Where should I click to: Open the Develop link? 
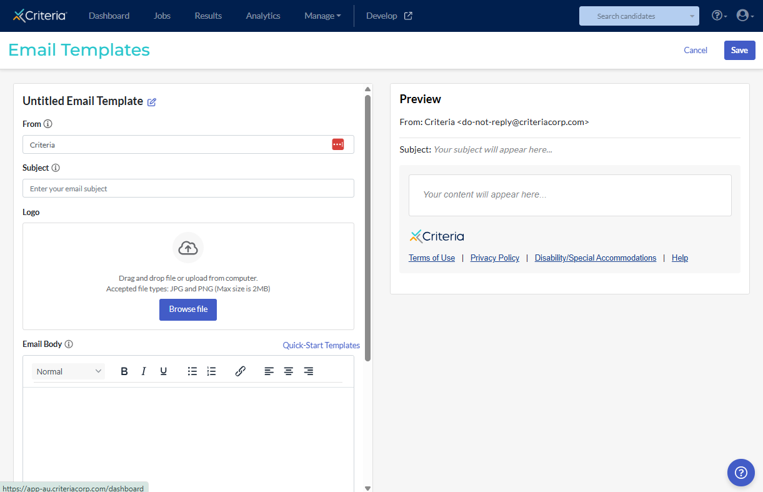(x=382, y=16)
